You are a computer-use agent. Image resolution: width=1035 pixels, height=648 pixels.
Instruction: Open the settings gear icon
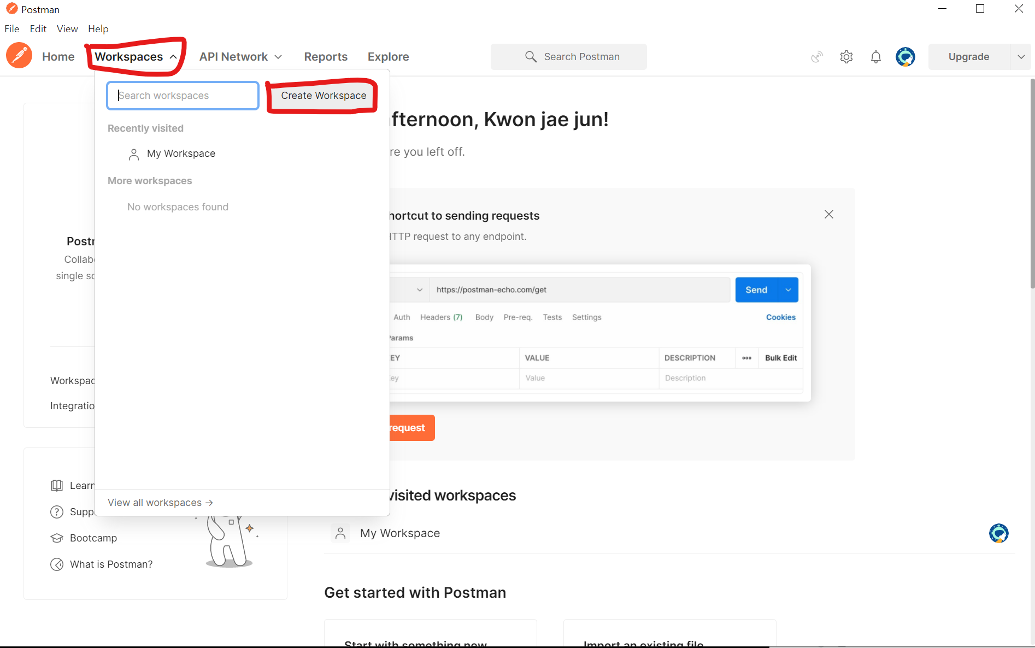coord(846,57)
